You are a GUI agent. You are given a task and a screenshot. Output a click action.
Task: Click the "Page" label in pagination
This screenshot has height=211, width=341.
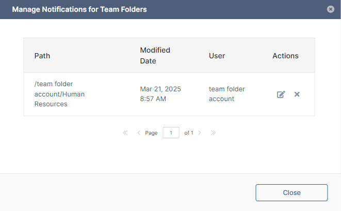pos(151,133)
